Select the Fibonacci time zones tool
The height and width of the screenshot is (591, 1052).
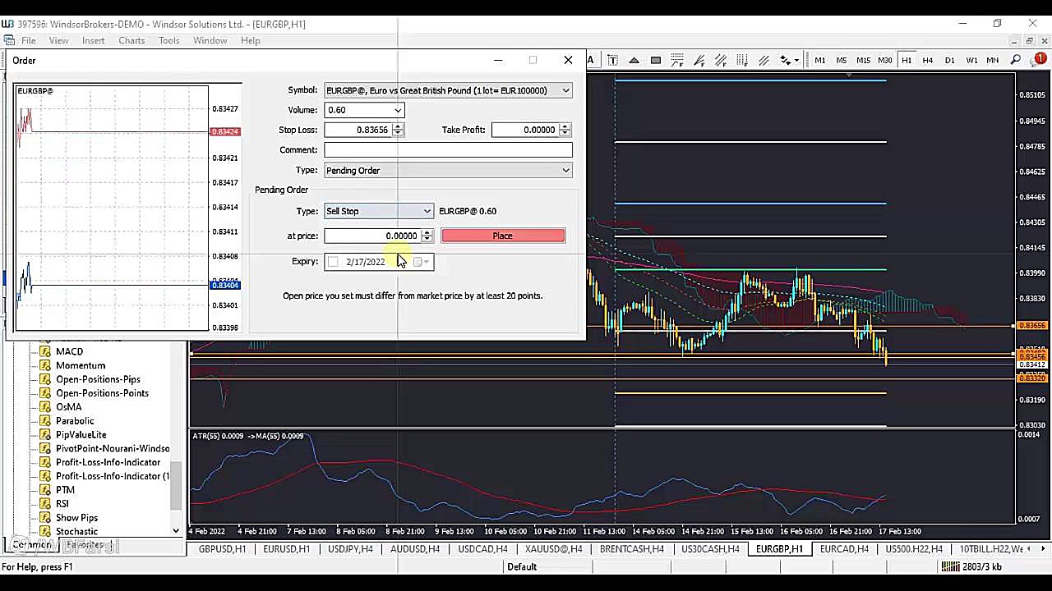tap(741, 60)
